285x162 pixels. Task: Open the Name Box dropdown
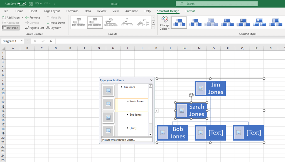21,41
